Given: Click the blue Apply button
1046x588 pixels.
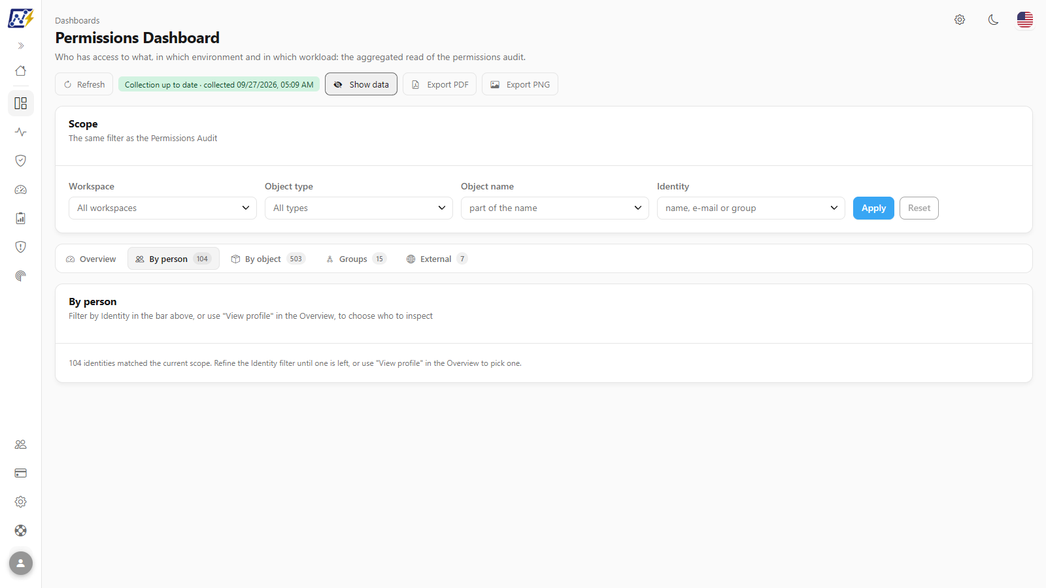Looking at the screenshot, I should tap(873, 208).
